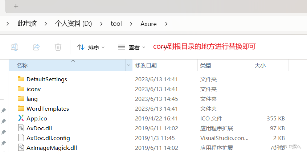Screen dimensions: 307x152
Task: Open a new tab with the plus button
Action: pos(16,6)
